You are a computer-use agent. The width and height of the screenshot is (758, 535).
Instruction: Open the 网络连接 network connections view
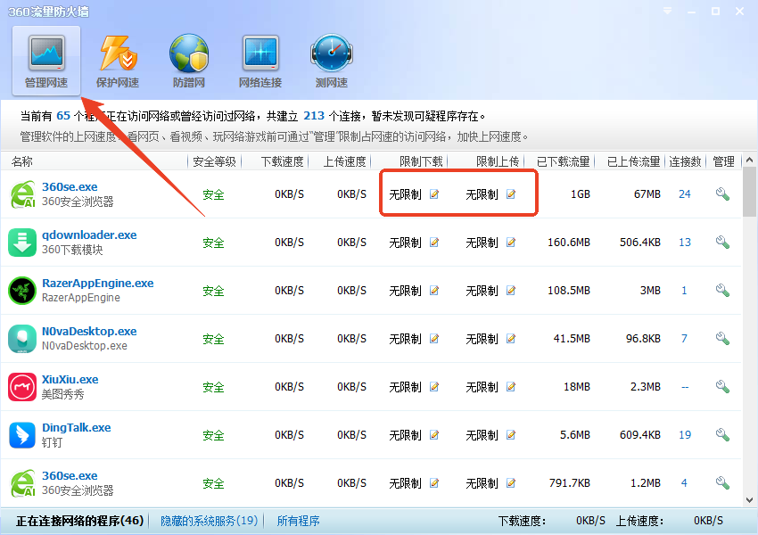[x=260, y=60]
